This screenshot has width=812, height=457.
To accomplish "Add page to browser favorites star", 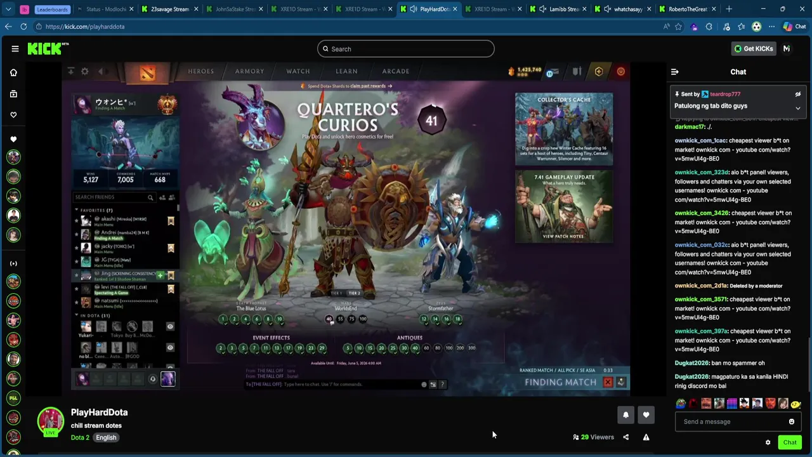I will (679, 27).
